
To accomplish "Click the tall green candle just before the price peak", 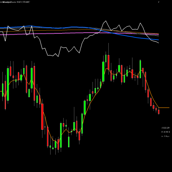I will [103, 72].
